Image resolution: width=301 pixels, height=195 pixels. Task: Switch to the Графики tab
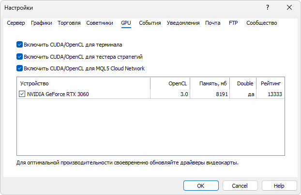pyautogui.click(x=42, y=23)
